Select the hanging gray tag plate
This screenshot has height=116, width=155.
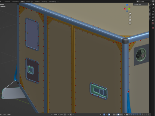14,93
